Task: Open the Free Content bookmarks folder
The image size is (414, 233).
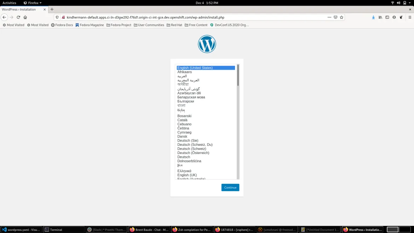Action: pyautogui.click(x=196, y=25)
